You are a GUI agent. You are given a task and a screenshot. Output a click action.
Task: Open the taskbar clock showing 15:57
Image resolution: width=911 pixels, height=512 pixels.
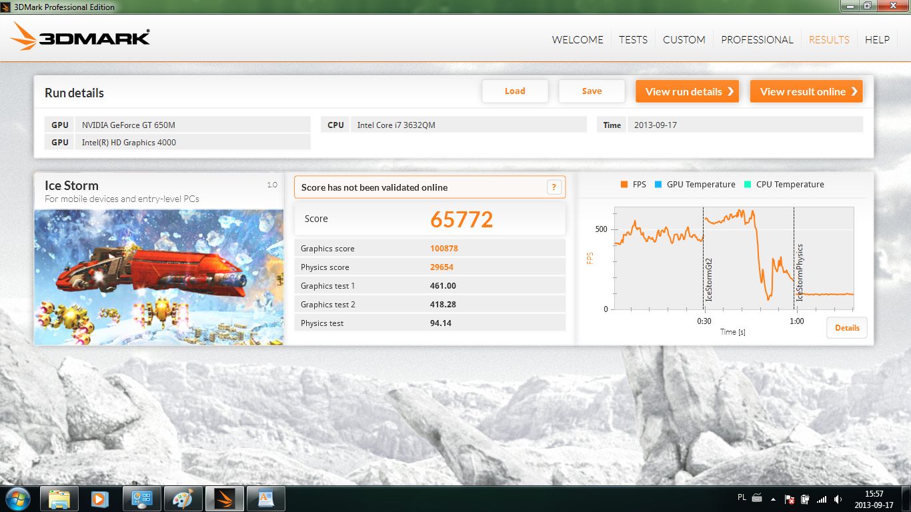click(874, 499)
